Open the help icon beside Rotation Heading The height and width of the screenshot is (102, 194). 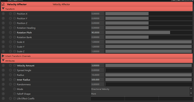3,28
